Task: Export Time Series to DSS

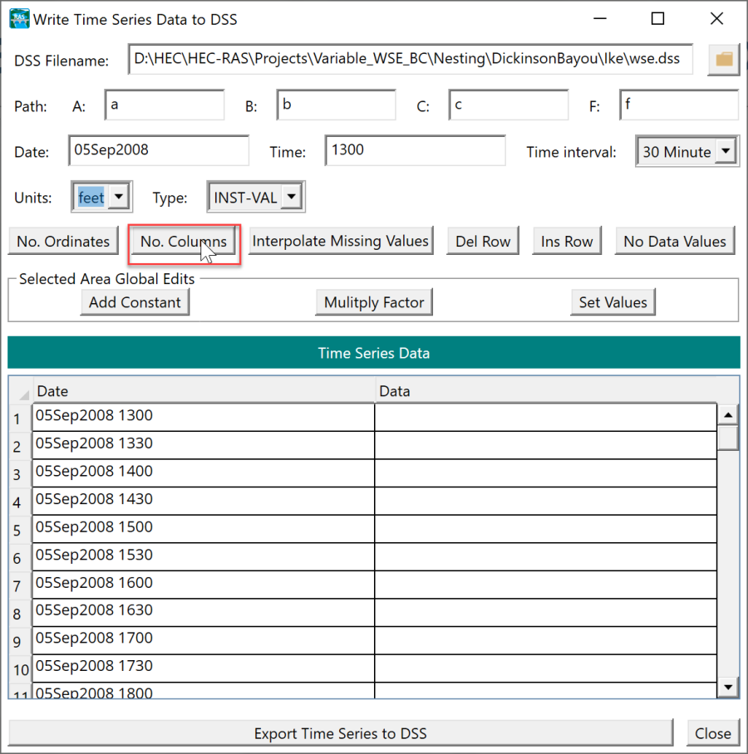Action: point(340,733)
